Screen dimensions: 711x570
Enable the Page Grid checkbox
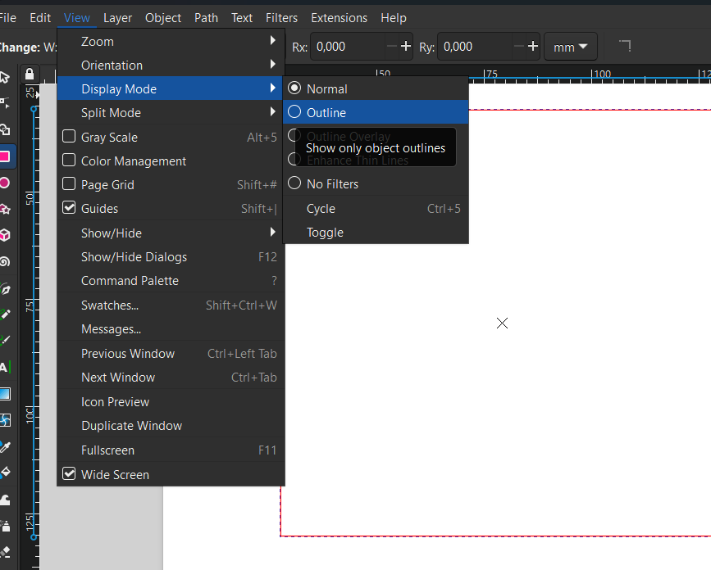click(x=69, y=183)
